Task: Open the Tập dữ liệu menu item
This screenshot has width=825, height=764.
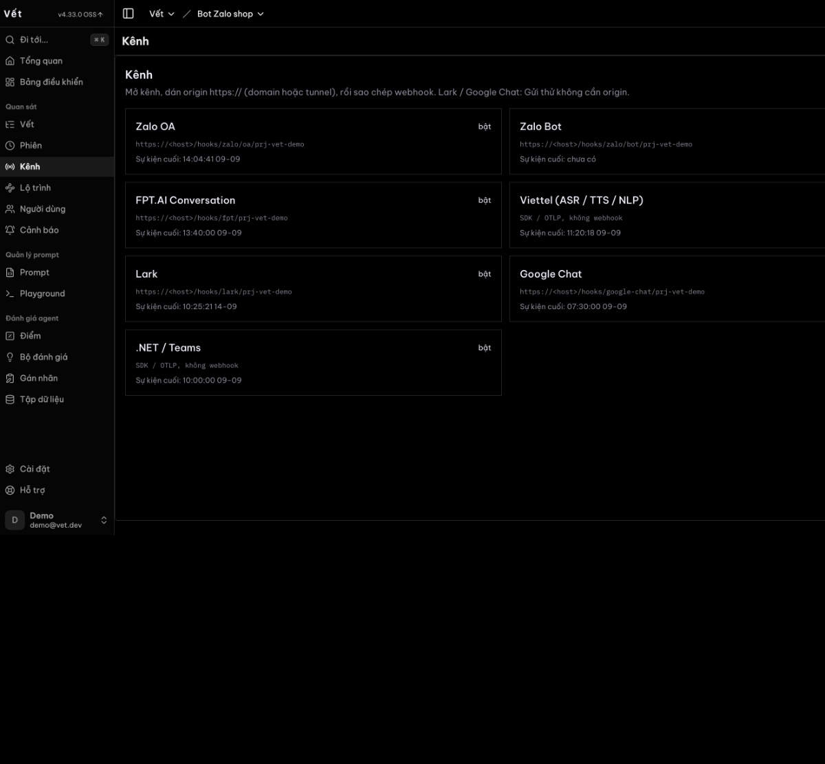Action: pyautogui.click(x=57, y=400)
